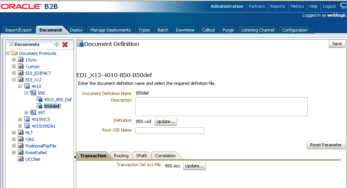Viewport: 347px width, 188px height.
Task: Click the Document Protocols folder icon
Action: pos(14,53)
